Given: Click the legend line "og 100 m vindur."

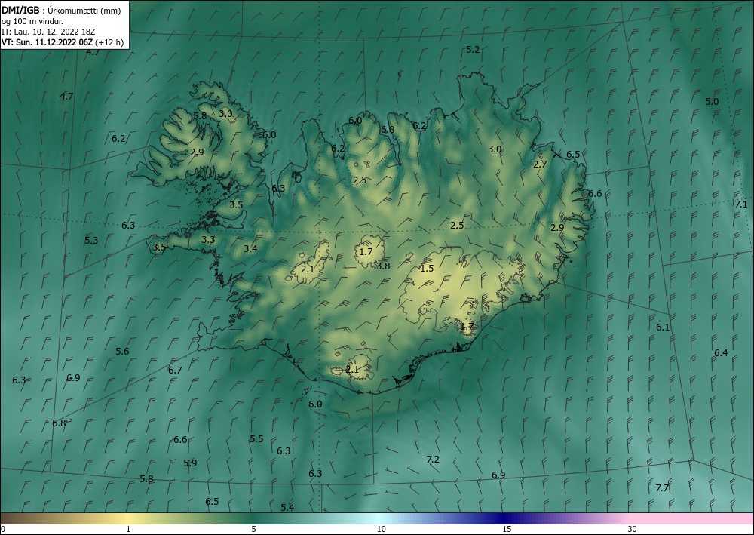Looking at the screenshot, I should 32,21.
